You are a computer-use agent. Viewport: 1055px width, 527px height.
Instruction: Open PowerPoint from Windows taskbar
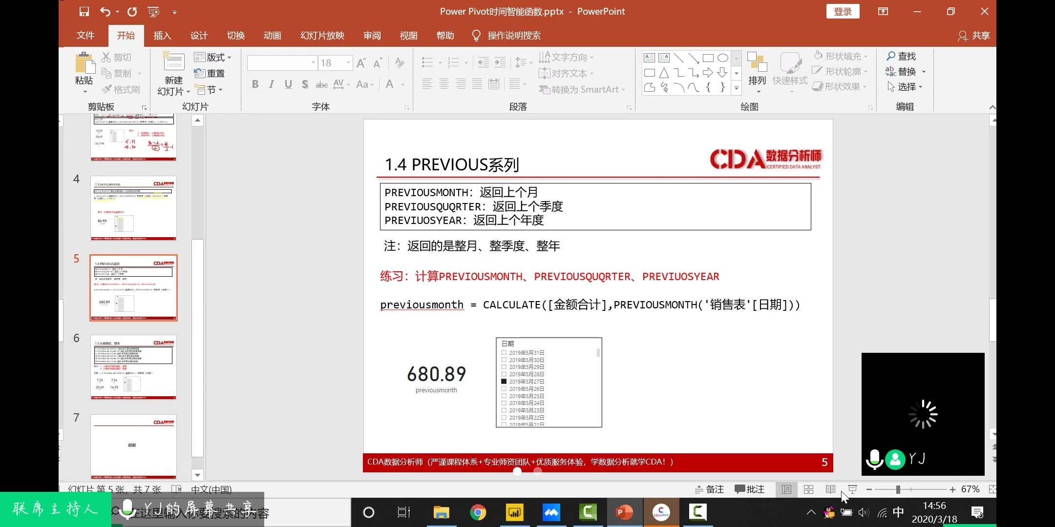coord(624,512)
